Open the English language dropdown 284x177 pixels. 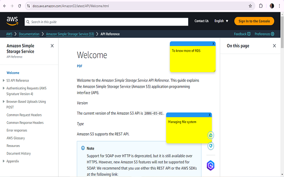pyautogui.click(x=221, y=21)
